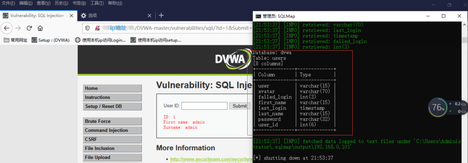Screen dimensions: 468x163
Task: Open the 书签(B) menu
Action: point(79,3)
